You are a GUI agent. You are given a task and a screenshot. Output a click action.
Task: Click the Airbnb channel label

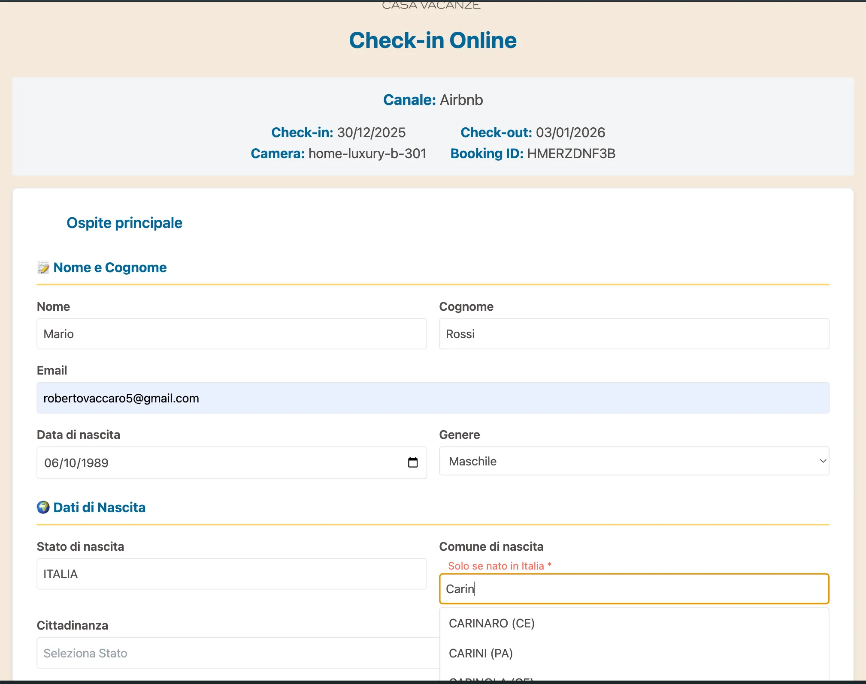461,99
